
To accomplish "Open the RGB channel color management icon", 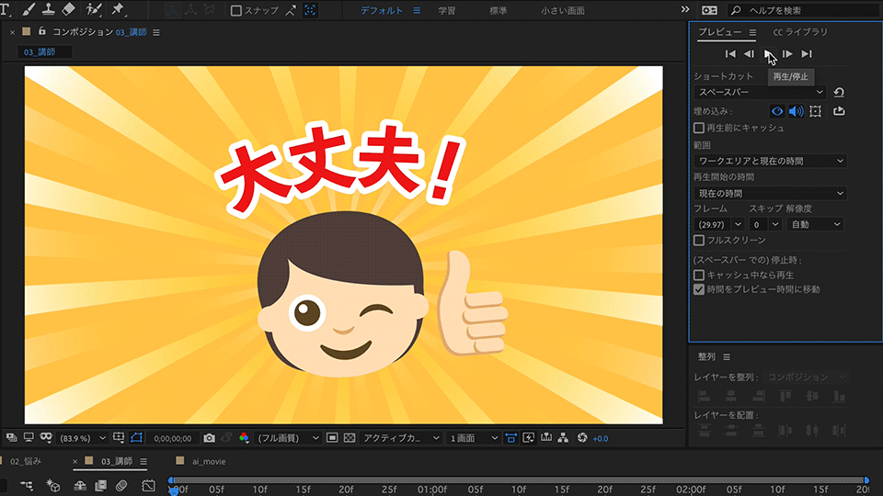I will 244,438.
